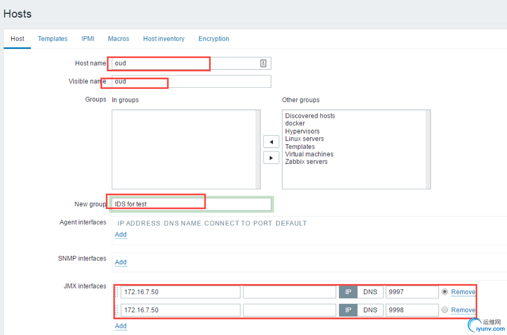Select default radio for port 9998 interface
The image size is (507, 335).
444,310
